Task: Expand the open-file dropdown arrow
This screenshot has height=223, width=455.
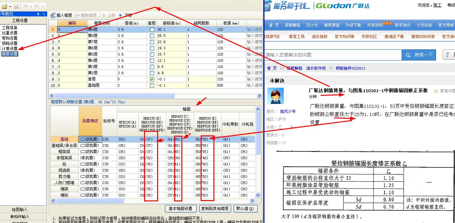Action: pos(10,7)
